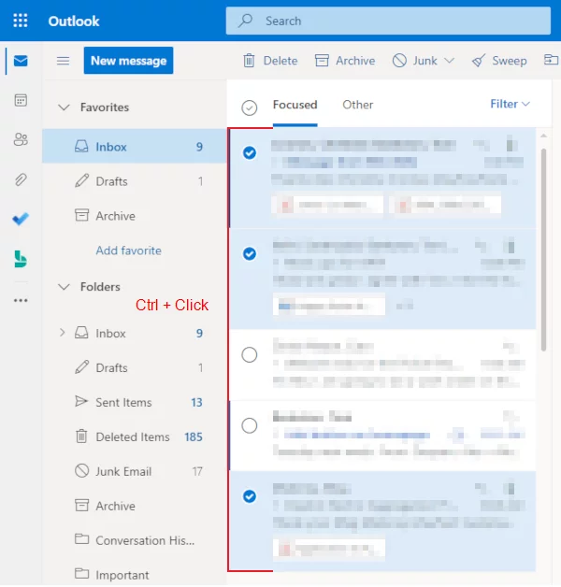
Task: Uncheck the first selected email
Action: 250,152
